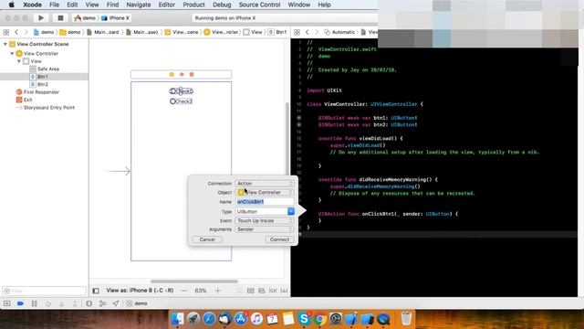Open Finder from the dock
The width and height of the screenshot is (584, 329).
(177, 319)
